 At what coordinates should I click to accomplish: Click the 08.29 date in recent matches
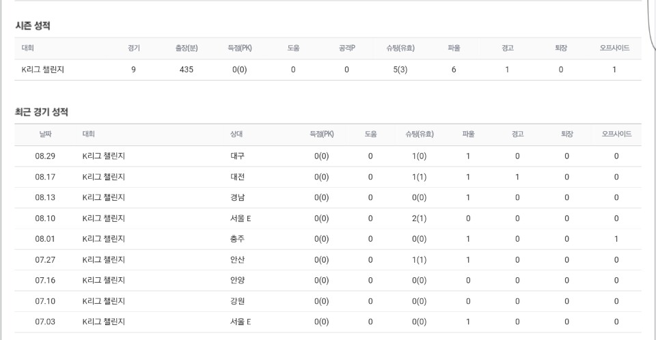click(x=45, y=156)
